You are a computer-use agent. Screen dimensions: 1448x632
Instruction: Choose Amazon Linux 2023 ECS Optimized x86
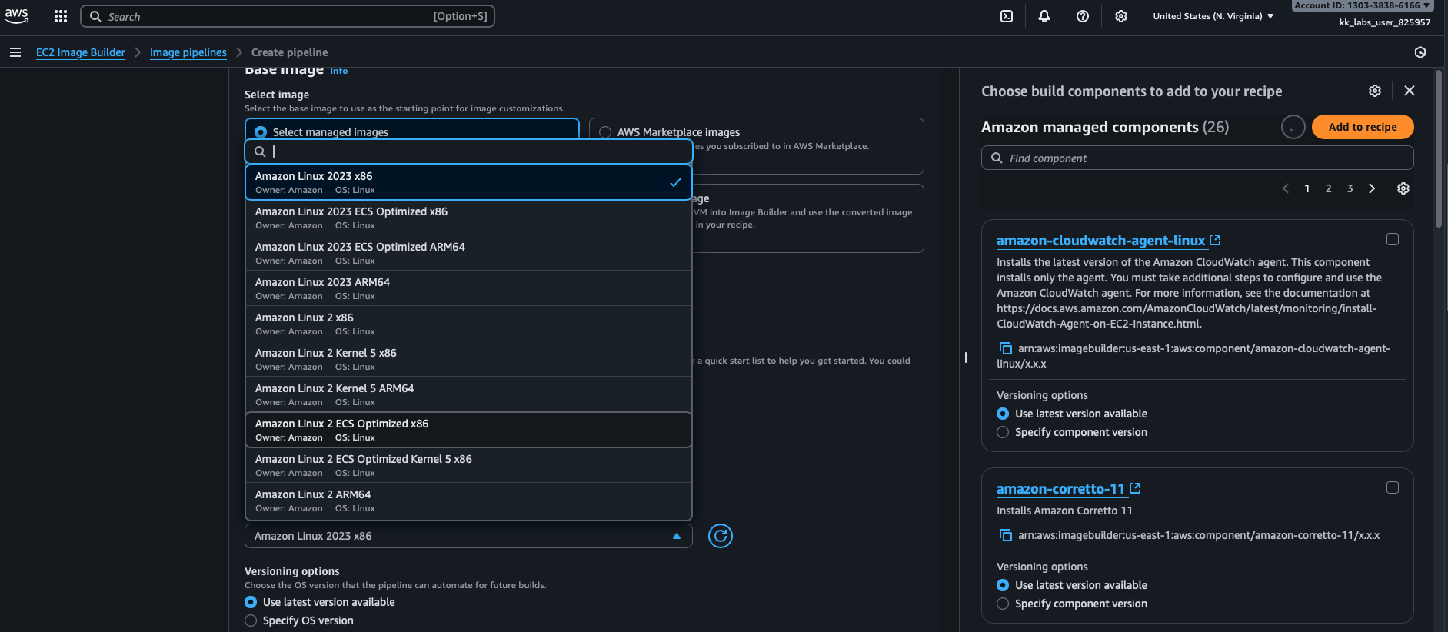(x=468, y=218)
